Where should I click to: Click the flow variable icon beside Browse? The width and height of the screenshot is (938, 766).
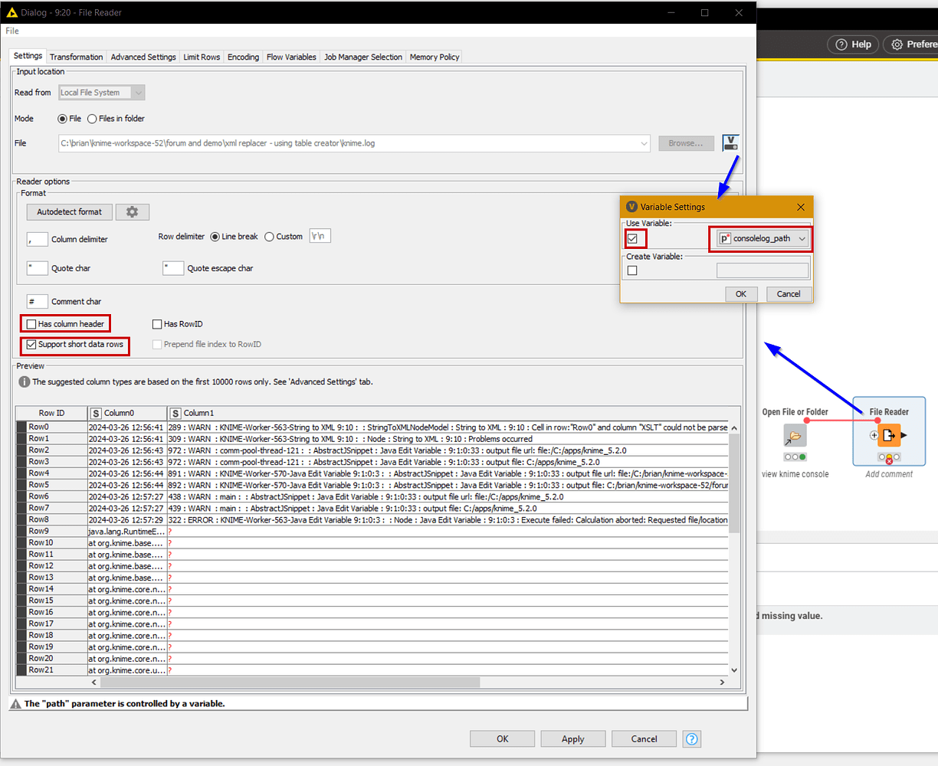point(730,143)
